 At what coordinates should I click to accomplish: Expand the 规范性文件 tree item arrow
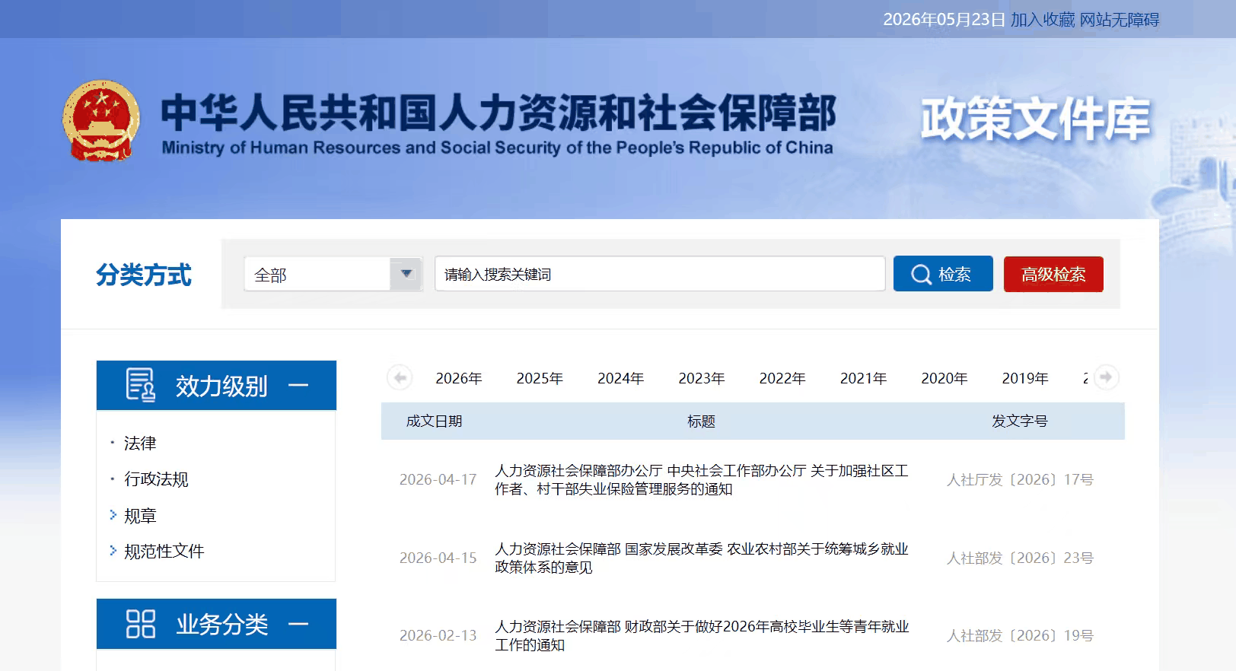tap(113, 551)
